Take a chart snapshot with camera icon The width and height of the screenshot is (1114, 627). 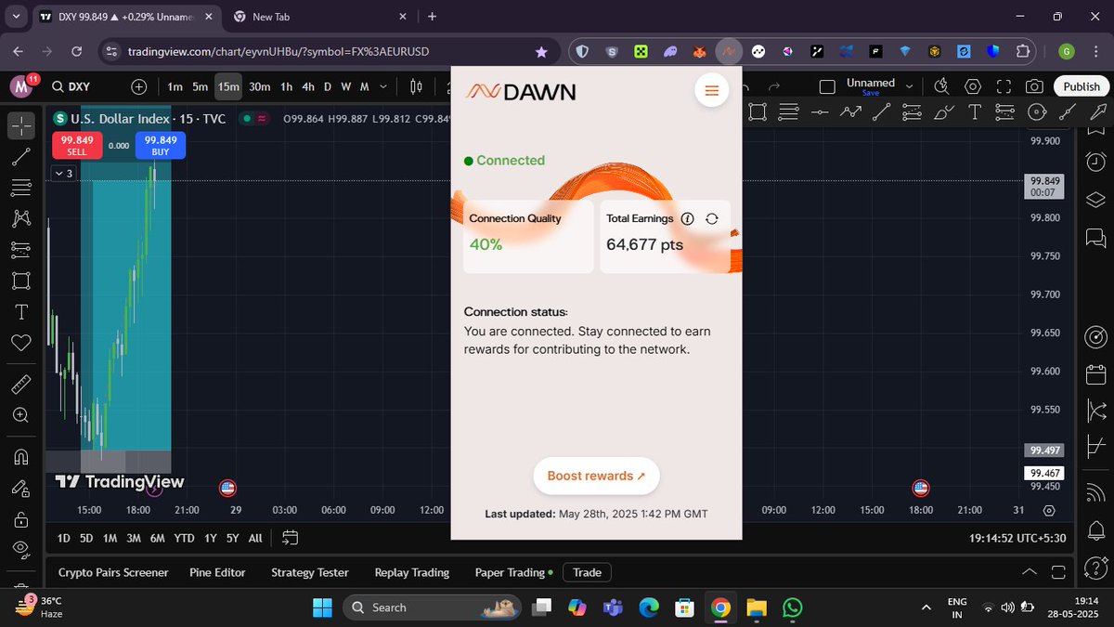point(1033,86)
